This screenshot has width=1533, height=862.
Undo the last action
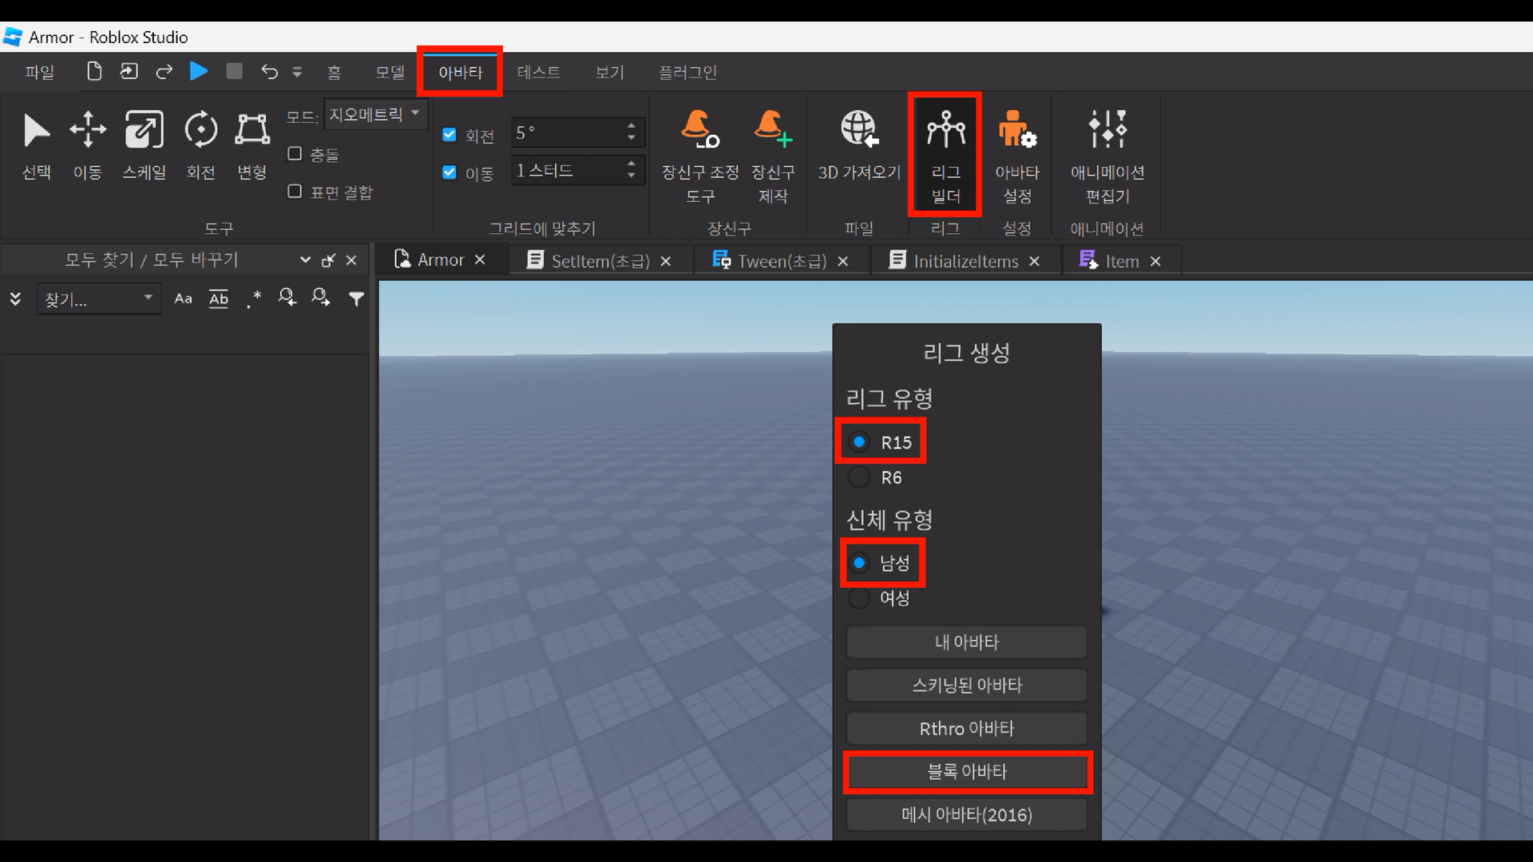269,72
